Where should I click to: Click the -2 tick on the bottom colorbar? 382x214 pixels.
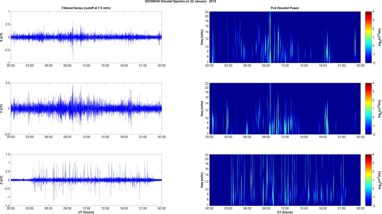pos(373,206)
